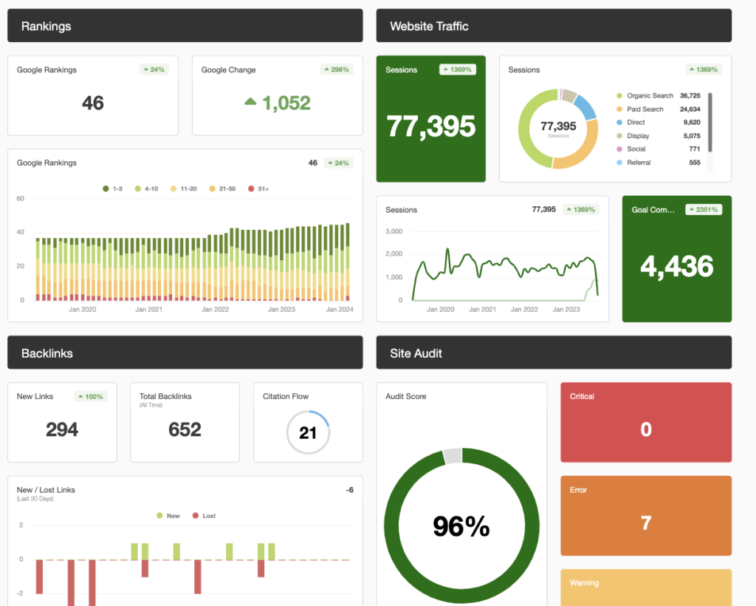The width and height of the screenshot is (756, 606).
Task: Click the 96% Audit Score donut gauge
Action: [461, 525]
